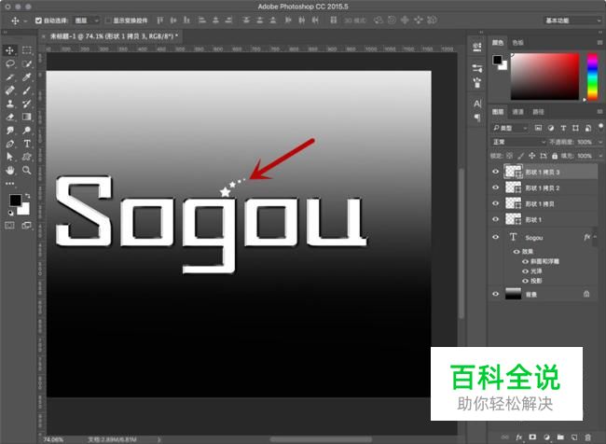
Task: Select the Eyedropper tool
Action: tap(27, 77)
